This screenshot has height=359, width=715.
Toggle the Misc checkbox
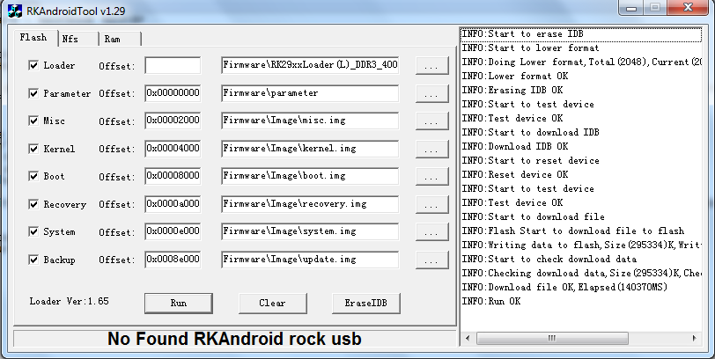(x=33, y=121)
